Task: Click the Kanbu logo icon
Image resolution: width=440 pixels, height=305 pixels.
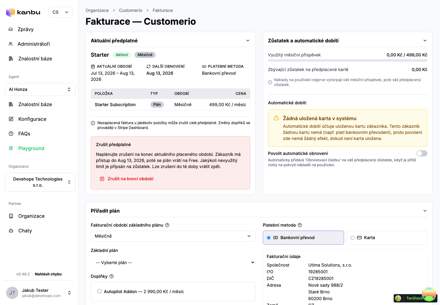Action: (11, 12)
